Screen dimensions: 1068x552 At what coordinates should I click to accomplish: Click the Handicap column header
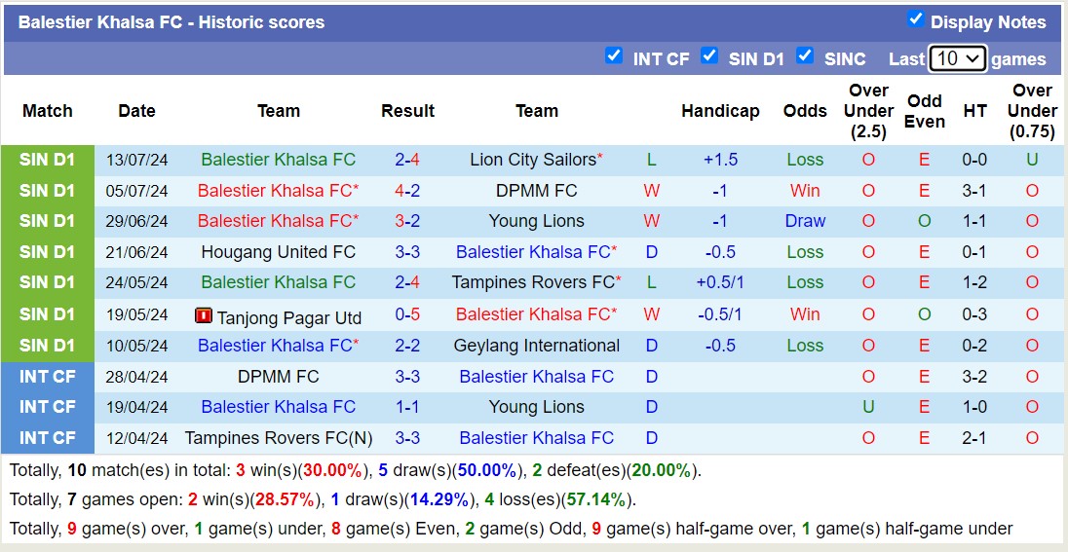click(x=720, y=111)
